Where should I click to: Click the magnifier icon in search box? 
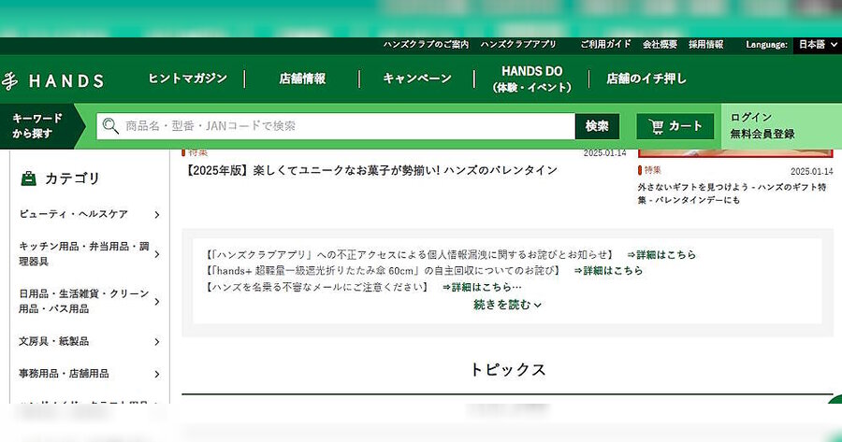coord(110,126)
